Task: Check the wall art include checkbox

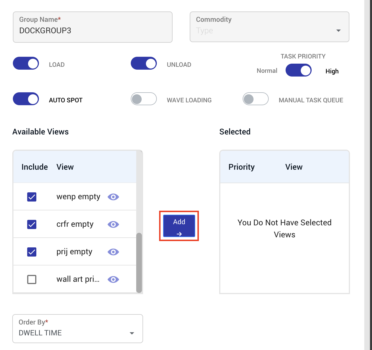Action: [32, 279]
